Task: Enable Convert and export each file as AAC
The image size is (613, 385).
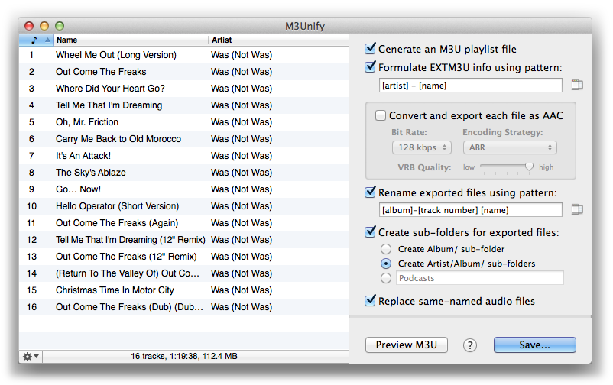Action: tap(380, 115)
